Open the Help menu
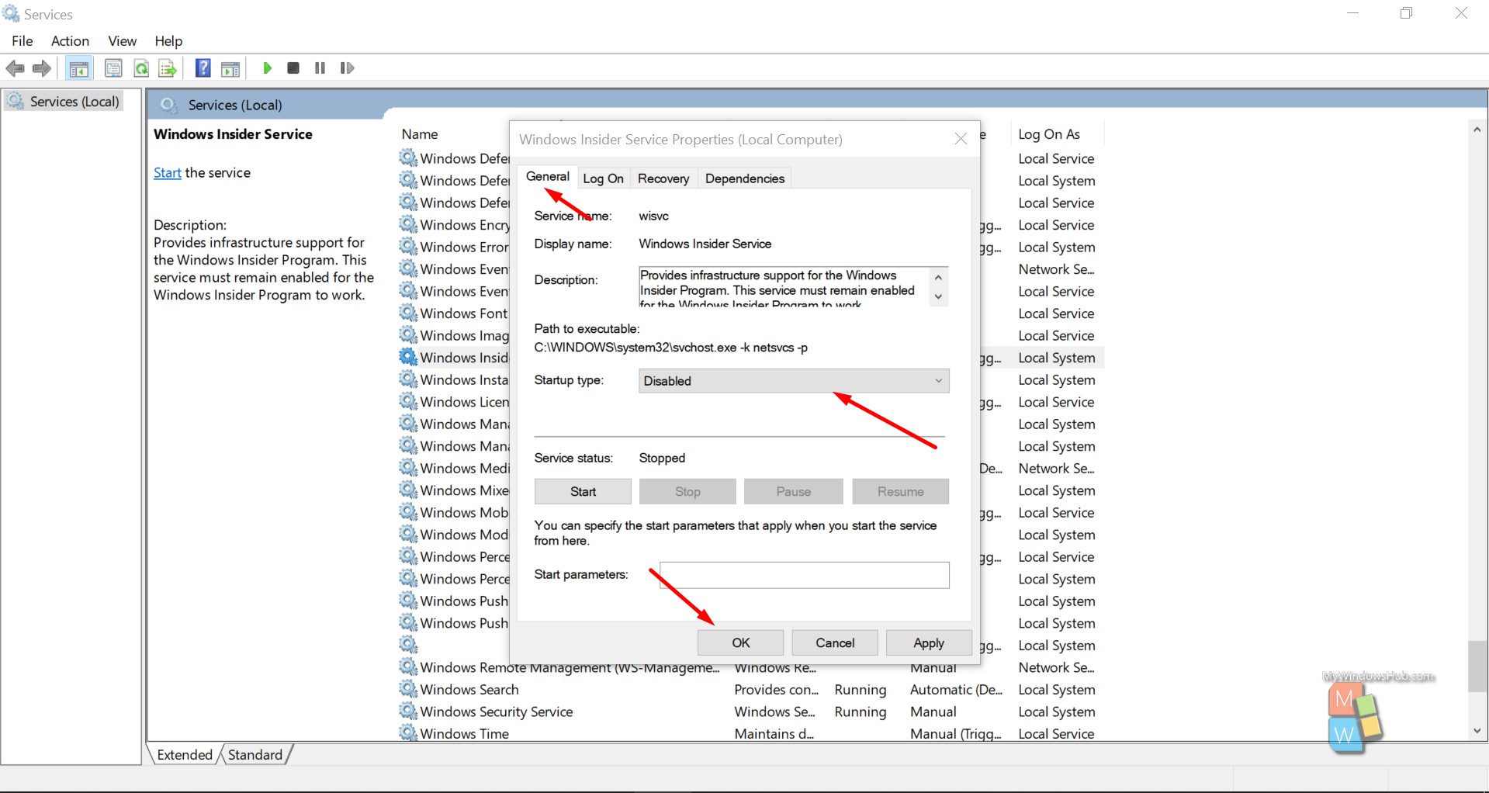The image size is (1489, 793). (168, 41)
